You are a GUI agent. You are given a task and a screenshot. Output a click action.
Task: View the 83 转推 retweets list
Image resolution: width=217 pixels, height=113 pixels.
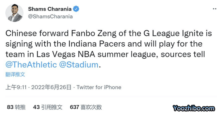coord(16,107)
